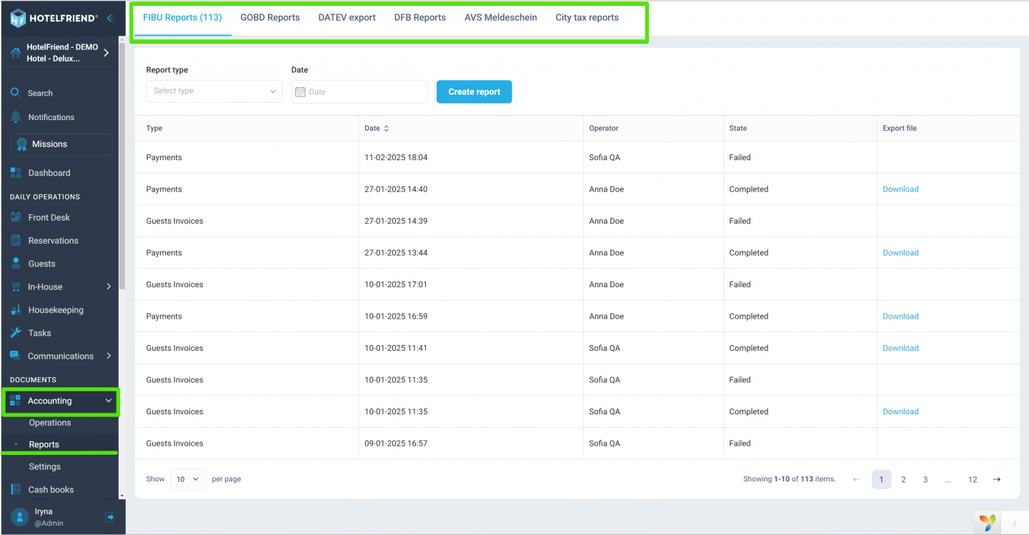Download Payments report from 27-01-2025 13:44
1029x535 pixels.
click(900, 253)
